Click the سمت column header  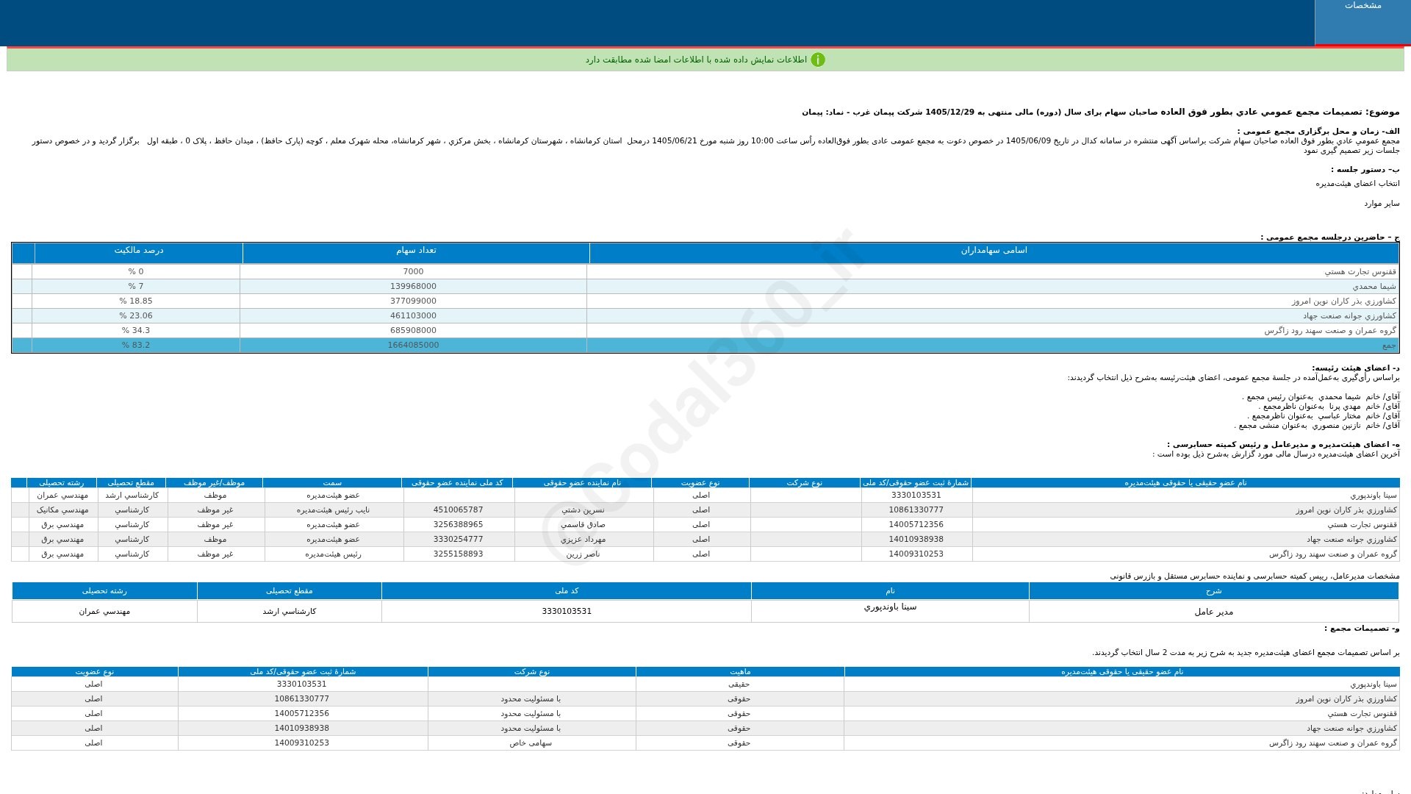click(332, 483)
